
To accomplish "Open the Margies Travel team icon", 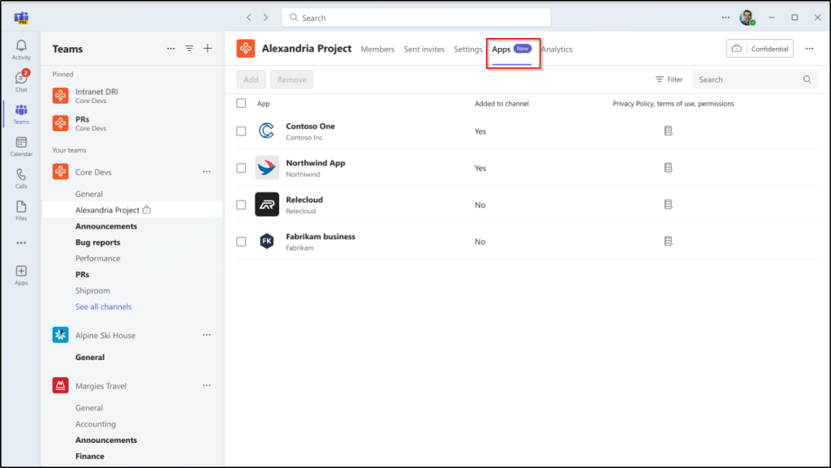I will 60,385.
